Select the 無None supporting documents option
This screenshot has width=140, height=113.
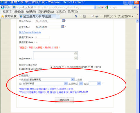click(x=51, y=67)
